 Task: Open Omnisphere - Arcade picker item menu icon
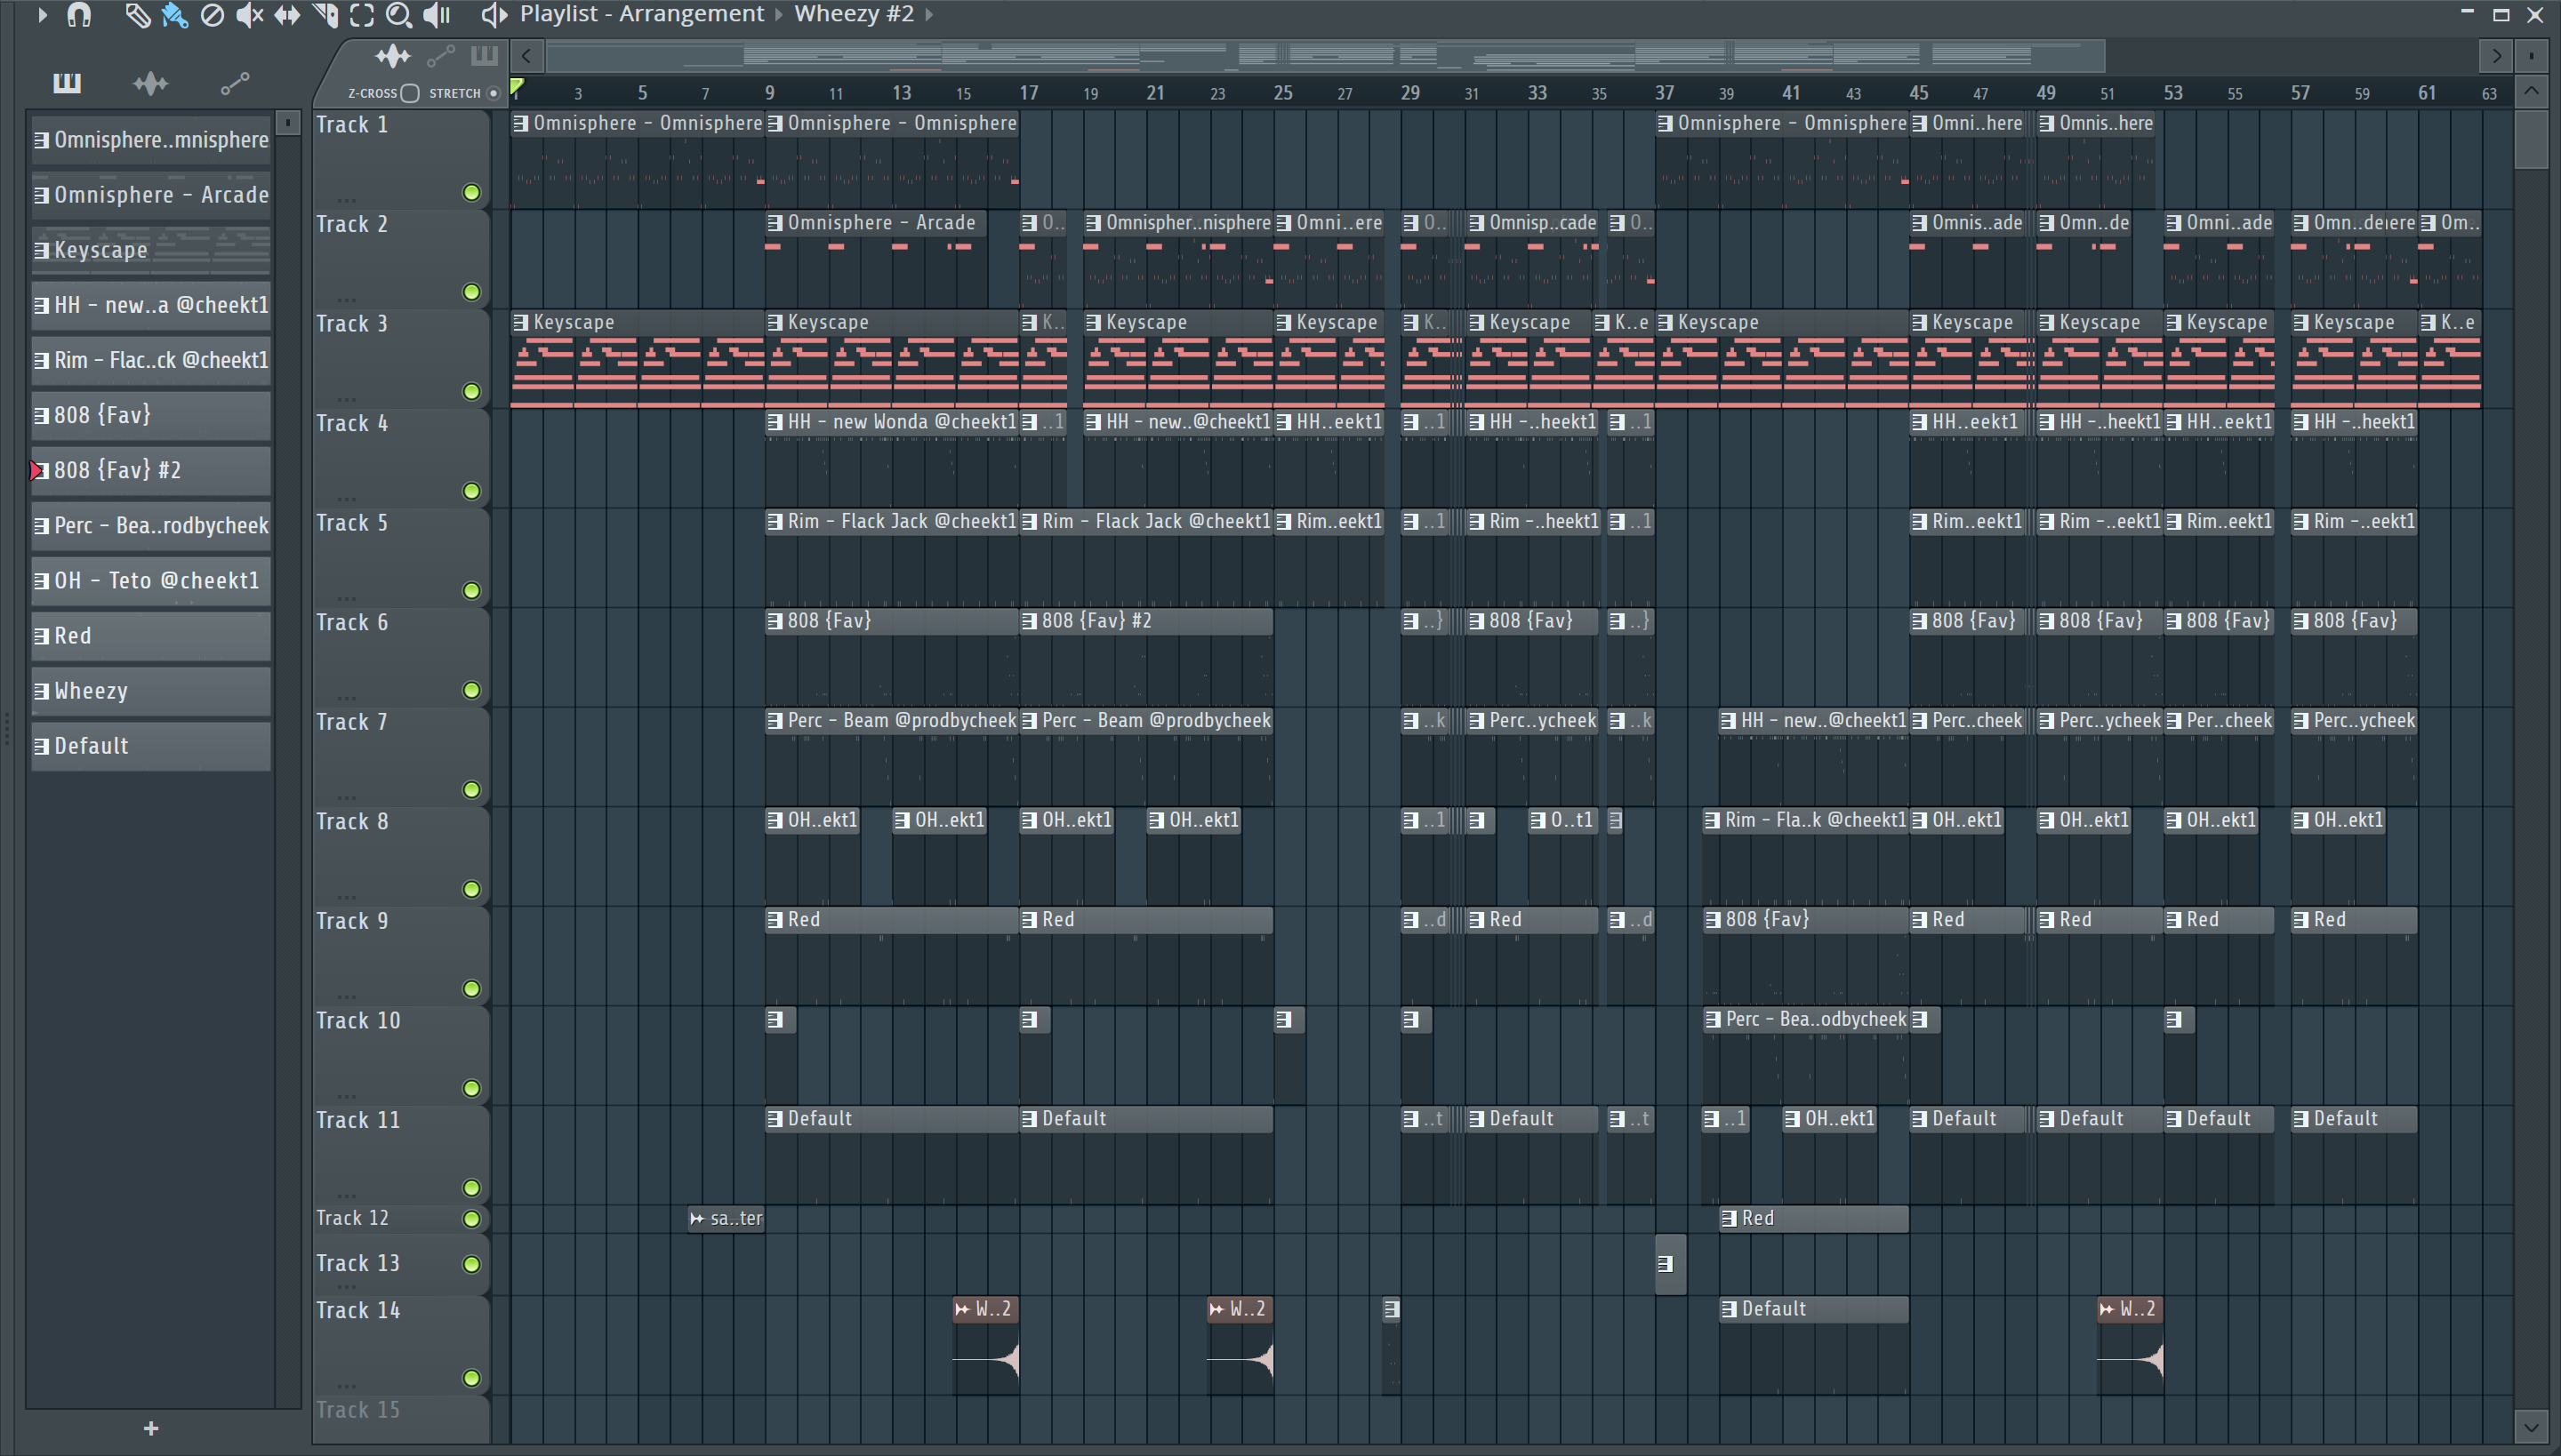click(x=41, y=195)
